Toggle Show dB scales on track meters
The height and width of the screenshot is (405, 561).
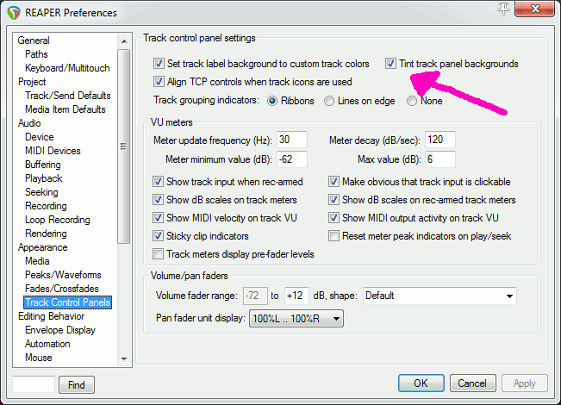158,200
